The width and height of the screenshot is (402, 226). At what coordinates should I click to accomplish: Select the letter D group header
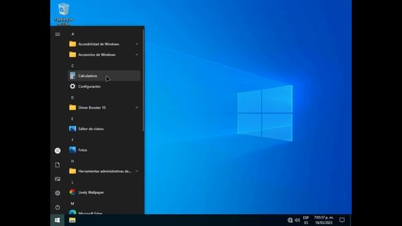pos(72,98)
